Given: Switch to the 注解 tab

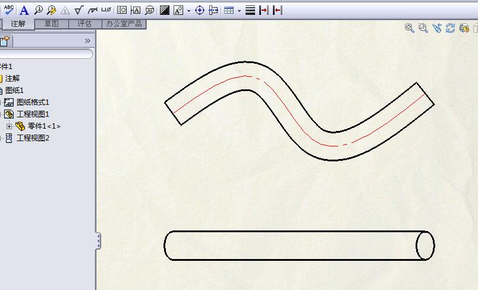Looking at the screenshot, I should click(18, 24).
